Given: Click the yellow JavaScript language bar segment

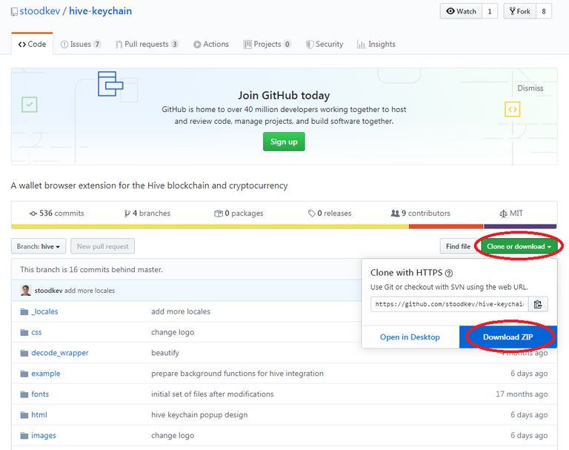Looking at the screenshot, I should [210, 227].
